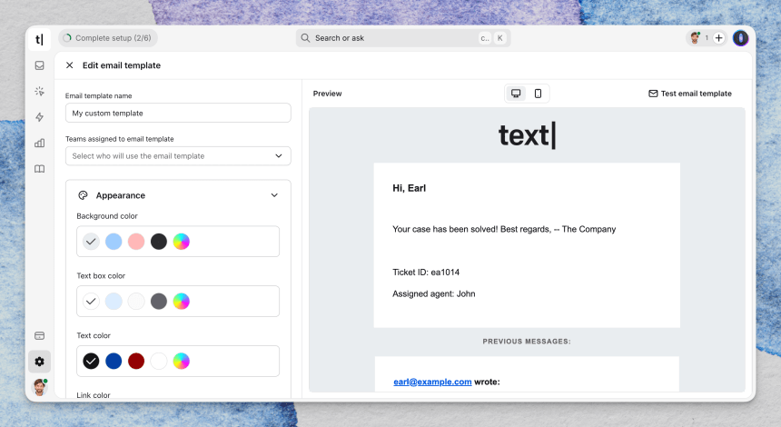Click the Preview label
The height and width of the screenshot is (427, 781).
coord(327,94)
